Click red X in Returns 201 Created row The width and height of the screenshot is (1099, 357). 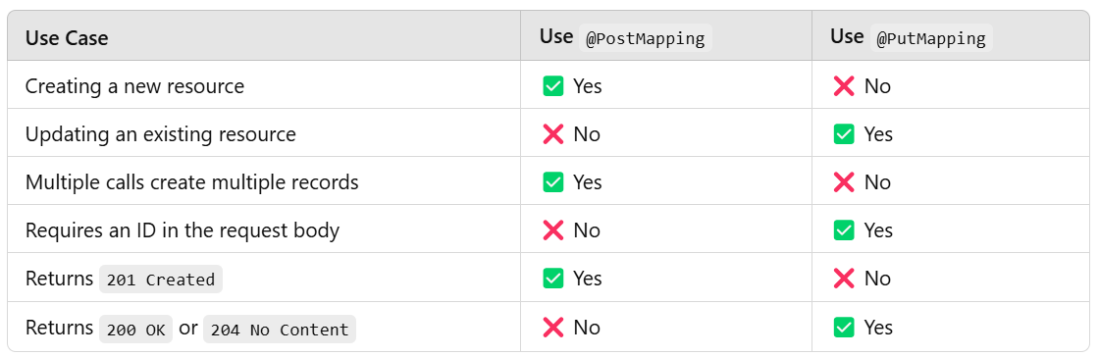point(844,278)
